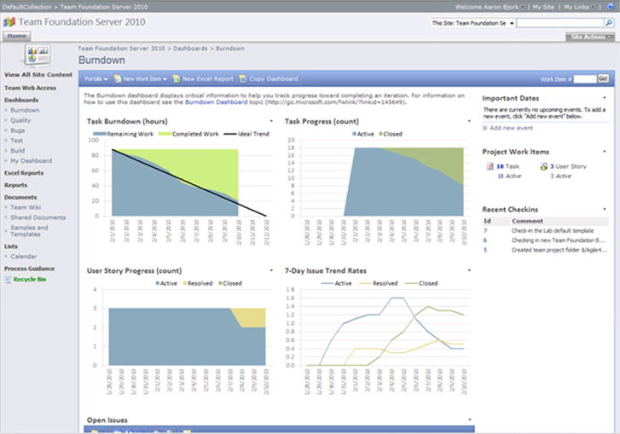Click the Remaining Work legend swatch
The image size is (620, 434).
coord(100,134)
